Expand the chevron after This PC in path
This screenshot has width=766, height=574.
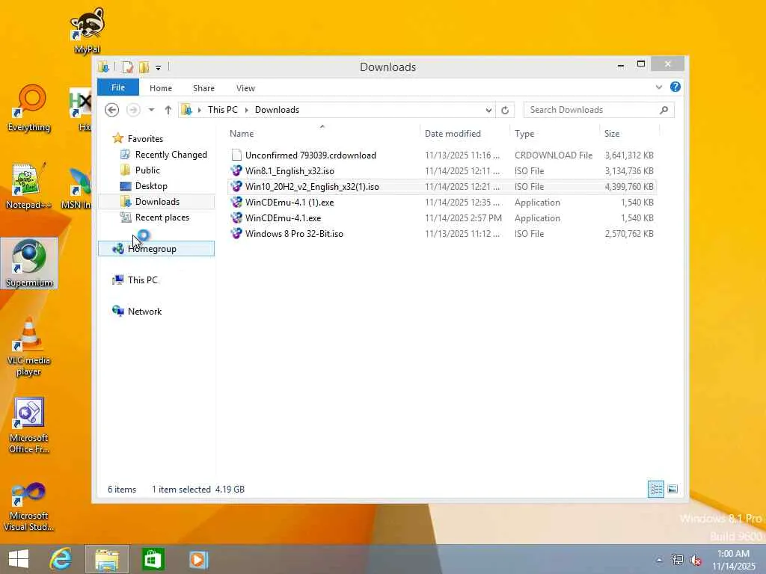tap(246, 110)
